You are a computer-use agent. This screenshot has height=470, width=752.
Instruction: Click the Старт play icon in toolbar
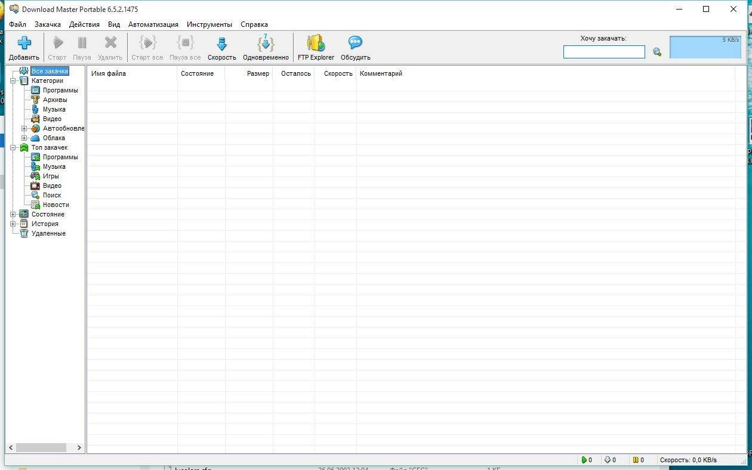58,43
